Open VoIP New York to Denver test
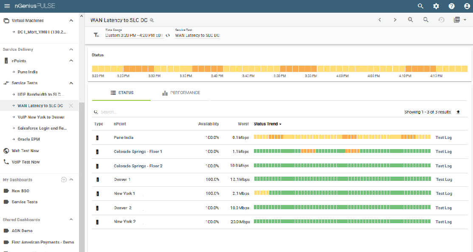The height and width of the screenshot is (252, 473). click(41, 117)
